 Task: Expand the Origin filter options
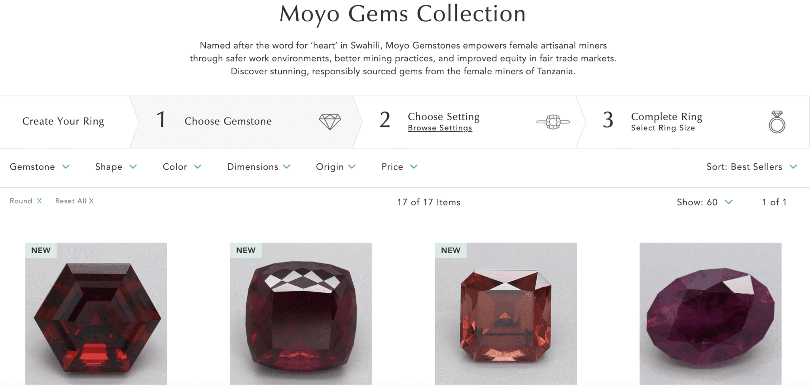tap(336, 167)
